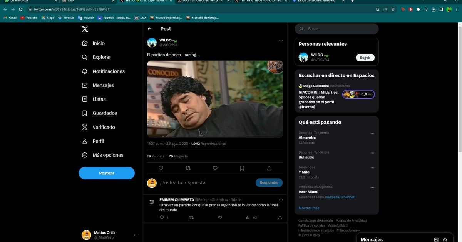This screenshot has width=462, height=242.
Task: Open Información de anuncios link
Action: click(x=316, y=230)
